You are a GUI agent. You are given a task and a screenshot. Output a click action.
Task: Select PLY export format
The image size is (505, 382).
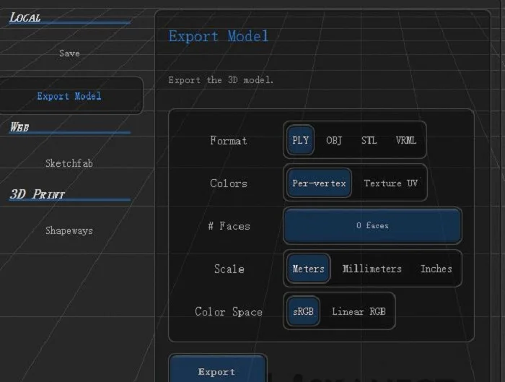(x=301, y=141)
